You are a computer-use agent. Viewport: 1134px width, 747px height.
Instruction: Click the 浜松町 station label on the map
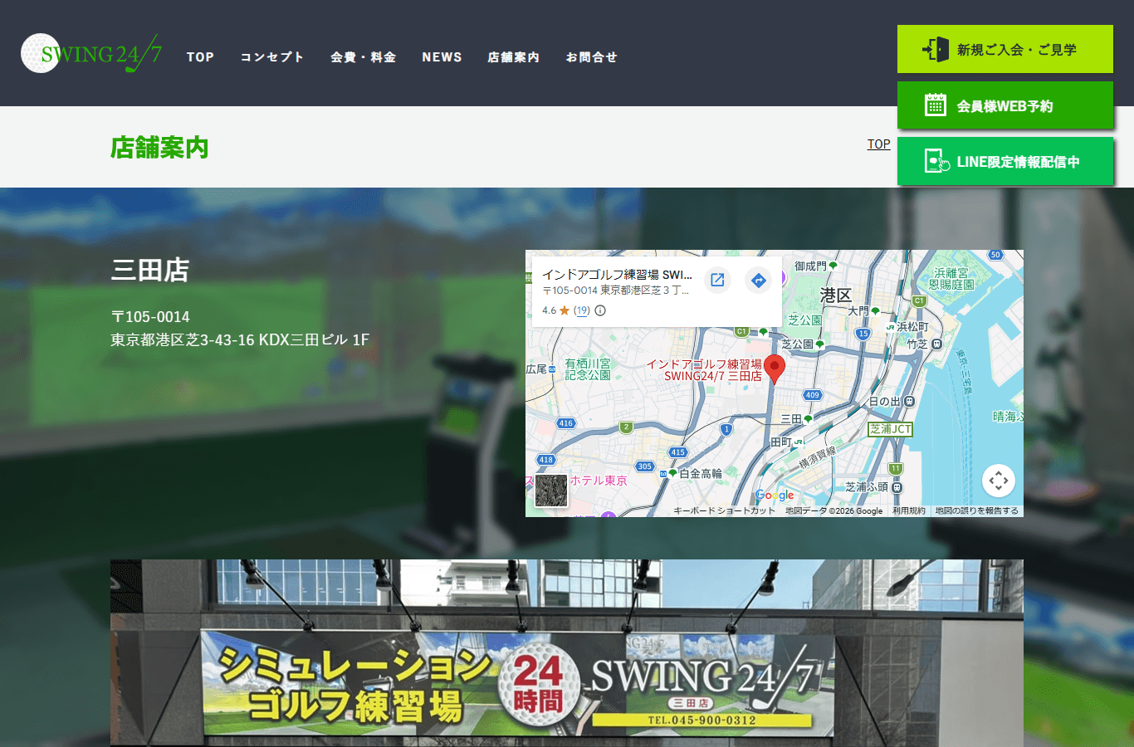point(912,327)
